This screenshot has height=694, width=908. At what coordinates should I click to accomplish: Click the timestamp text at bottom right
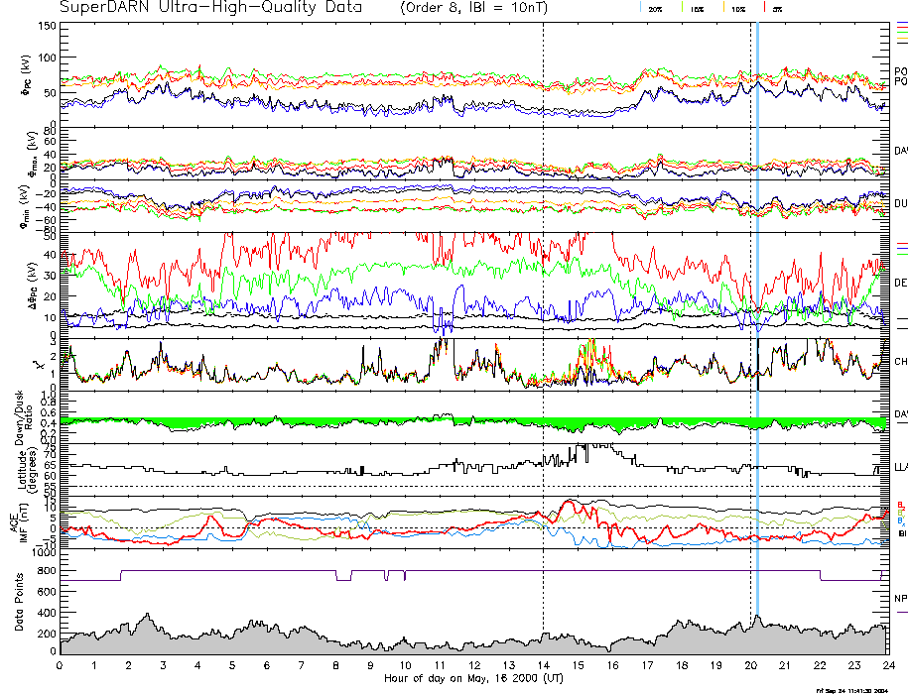click(859, 689)
